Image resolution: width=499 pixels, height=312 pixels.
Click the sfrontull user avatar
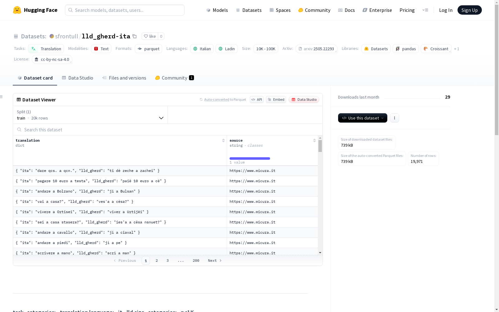(52, 36)
